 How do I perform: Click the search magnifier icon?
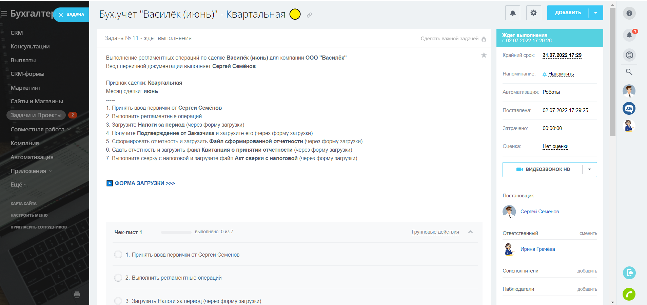coord(629,72)
